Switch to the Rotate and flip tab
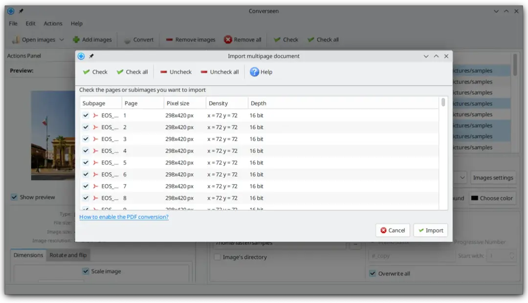This screenshot has height=303, width=528. click(x=68, y=255)
